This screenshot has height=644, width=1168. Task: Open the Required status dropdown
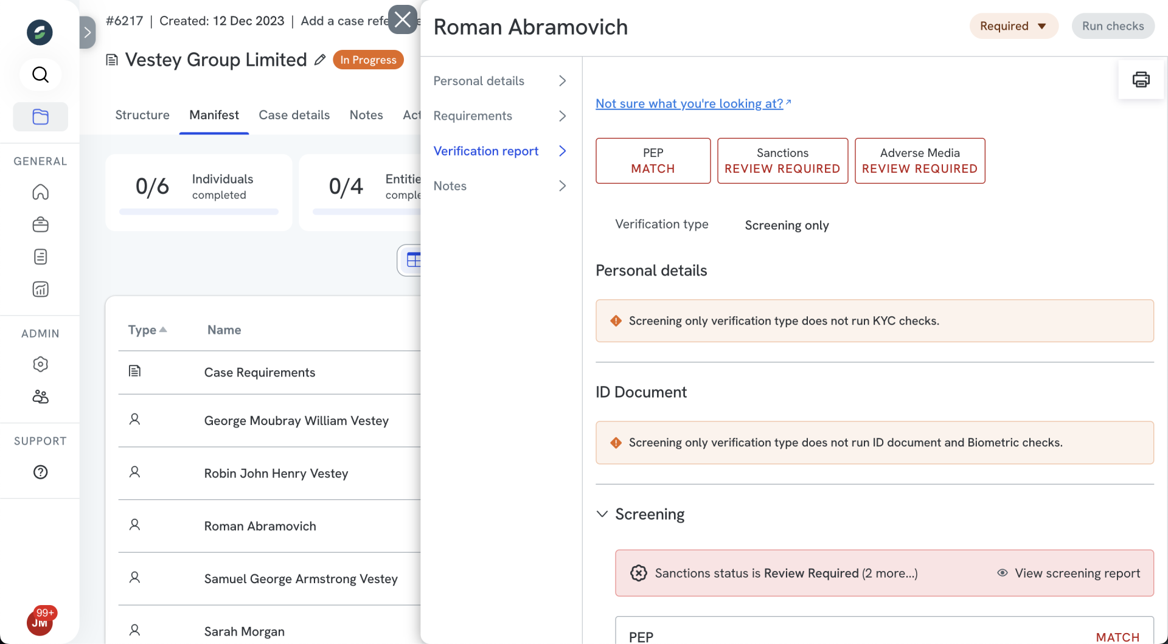coord(1013,26)
